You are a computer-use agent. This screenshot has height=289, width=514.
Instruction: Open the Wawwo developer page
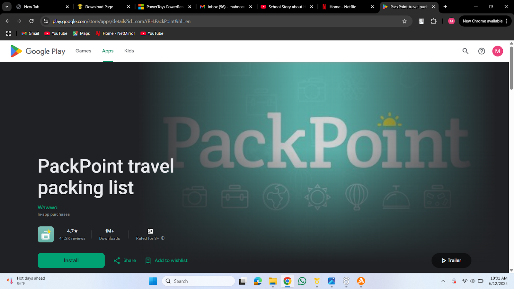click(x=48, y=207)
